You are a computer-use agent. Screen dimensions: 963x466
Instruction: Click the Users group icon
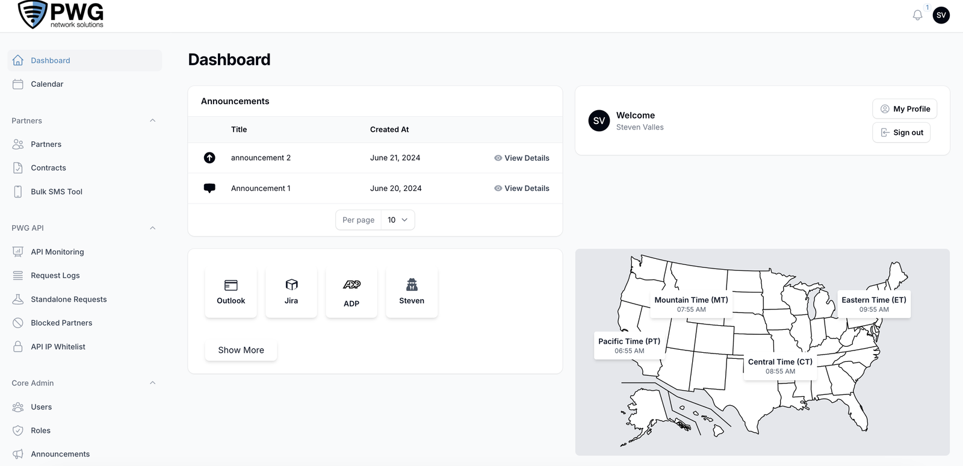click(x=18, y=407)
